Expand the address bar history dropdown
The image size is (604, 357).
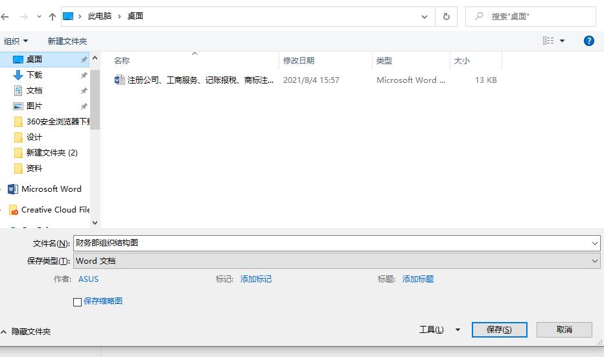[424, 17]
